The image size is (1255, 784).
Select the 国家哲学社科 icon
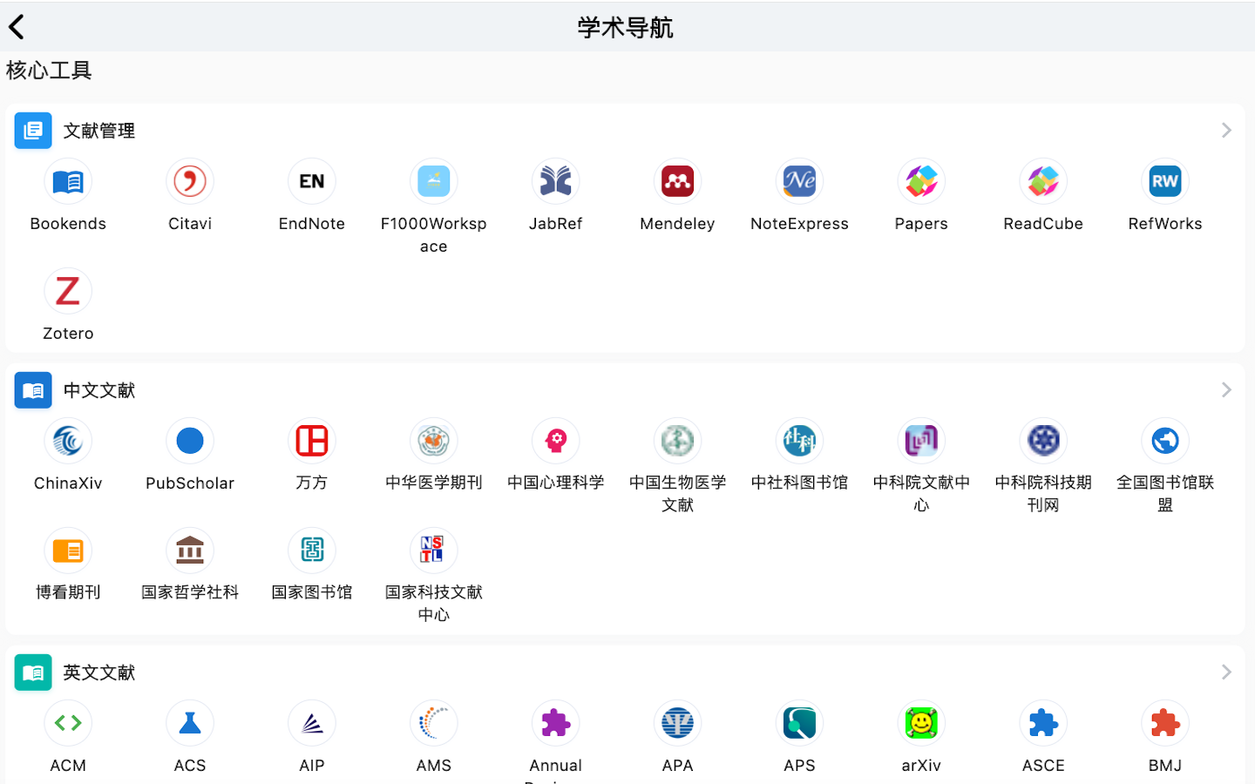pyautogui.click(x=190, y=551)
